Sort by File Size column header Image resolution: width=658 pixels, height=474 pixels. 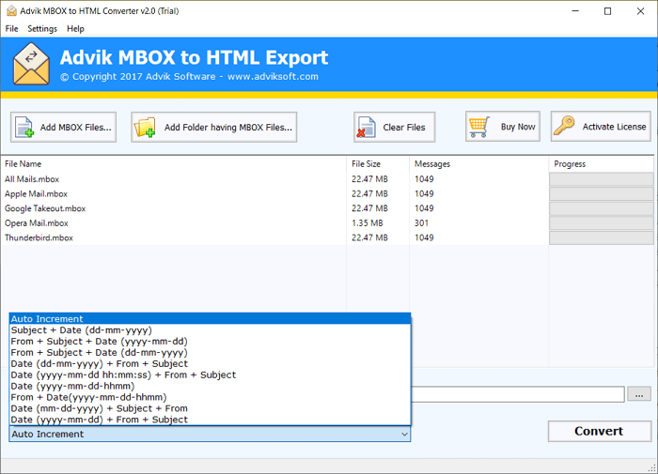click(378, 164)
